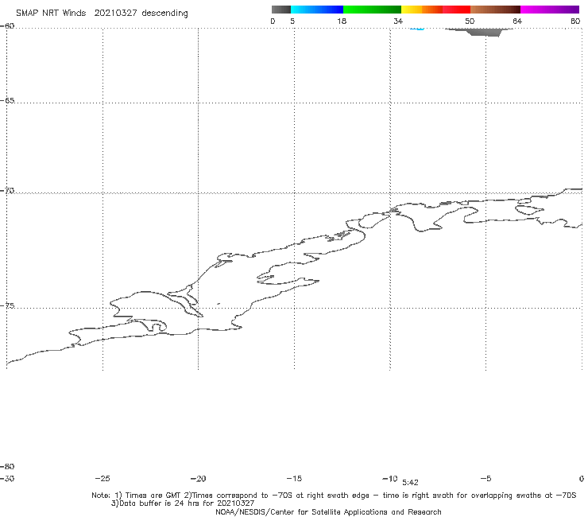Pick the green color bar segment
This screenshot has height=517, width=588.
[x=372, y=10]
